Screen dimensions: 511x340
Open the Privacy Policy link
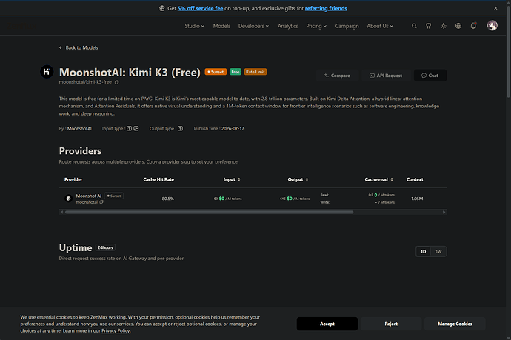116,330
